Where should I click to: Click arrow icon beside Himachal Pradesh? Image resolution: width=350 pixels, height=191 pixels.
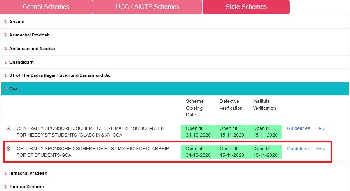coord(5,174)
